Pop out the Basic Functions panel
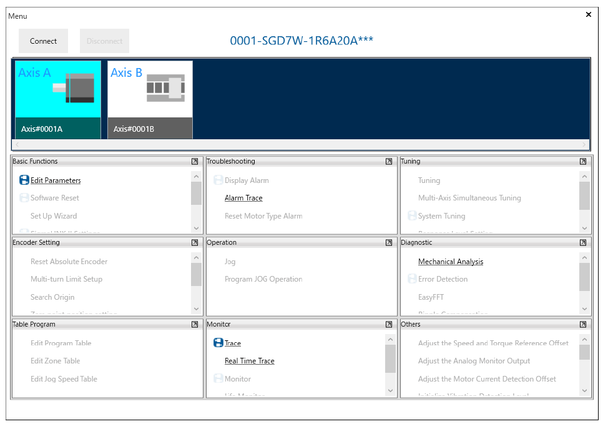 point(195,161)
